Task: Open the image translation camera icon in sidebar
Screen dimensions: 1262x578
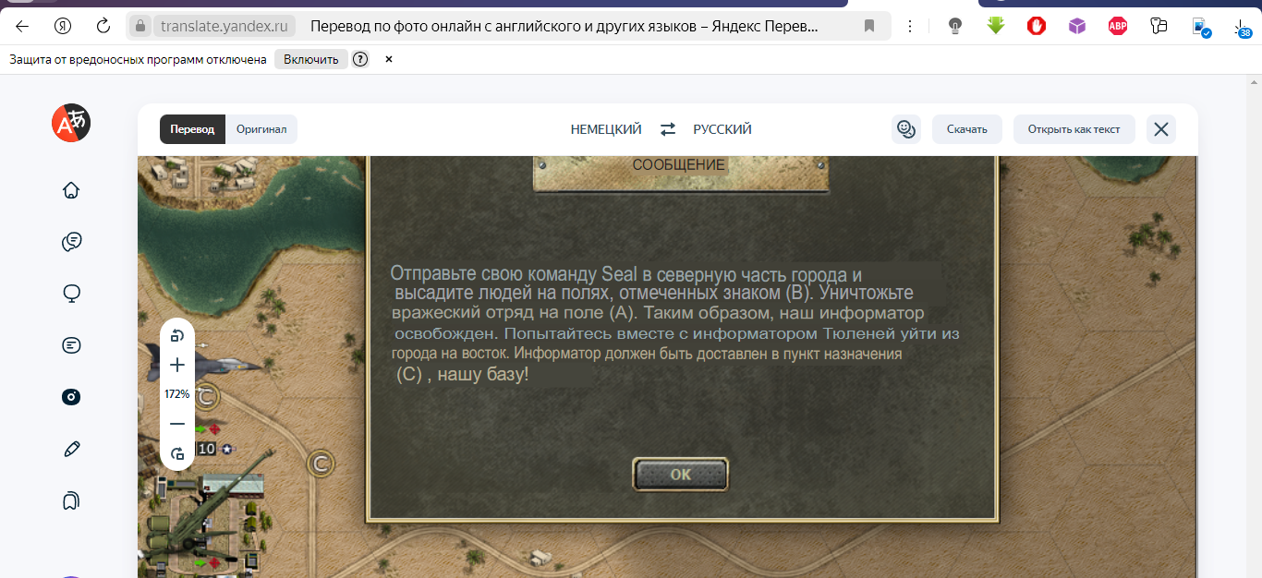Action: 71,397
